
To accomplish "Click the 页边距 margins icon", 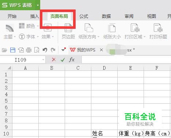I will click(68, 28).
